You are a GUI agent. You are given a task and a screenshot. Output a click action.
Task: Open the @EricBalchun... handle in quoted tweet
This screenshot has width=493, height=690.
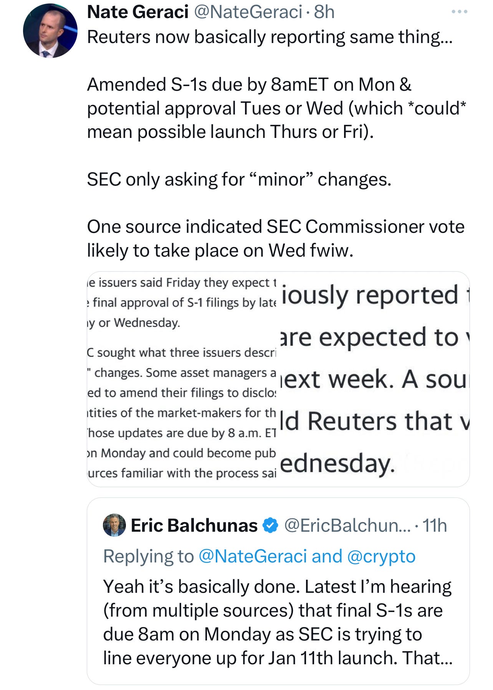coord(347,525)
